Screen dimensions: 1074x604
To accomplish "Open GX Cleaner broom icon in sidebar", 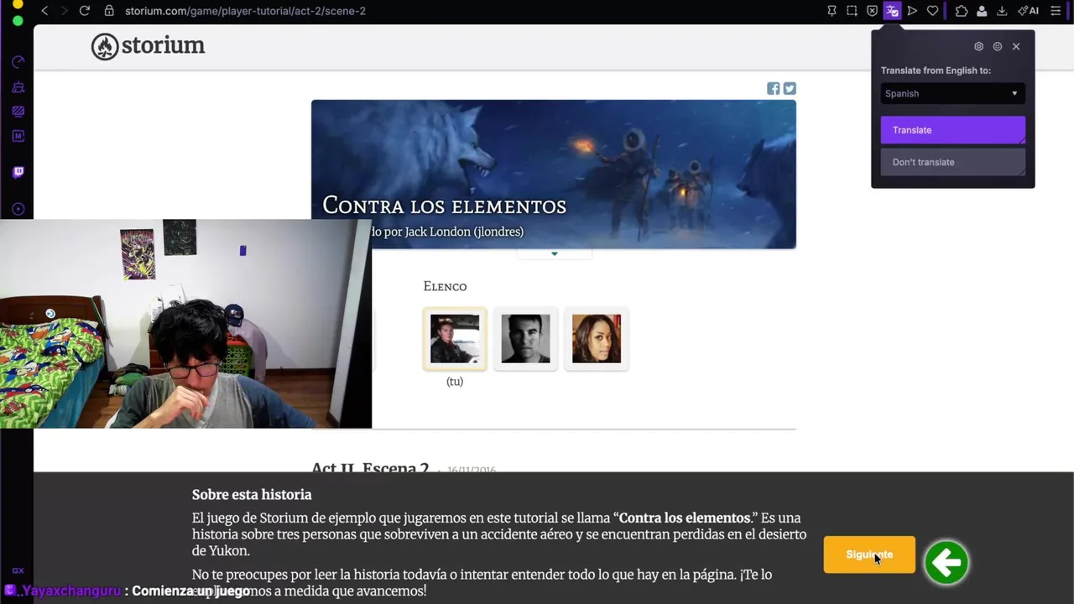I will click(x=18, y=87).
